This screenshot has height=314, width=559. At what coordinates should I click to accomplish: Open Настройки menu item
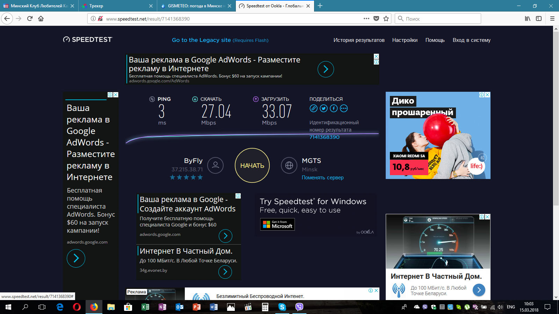405,40
